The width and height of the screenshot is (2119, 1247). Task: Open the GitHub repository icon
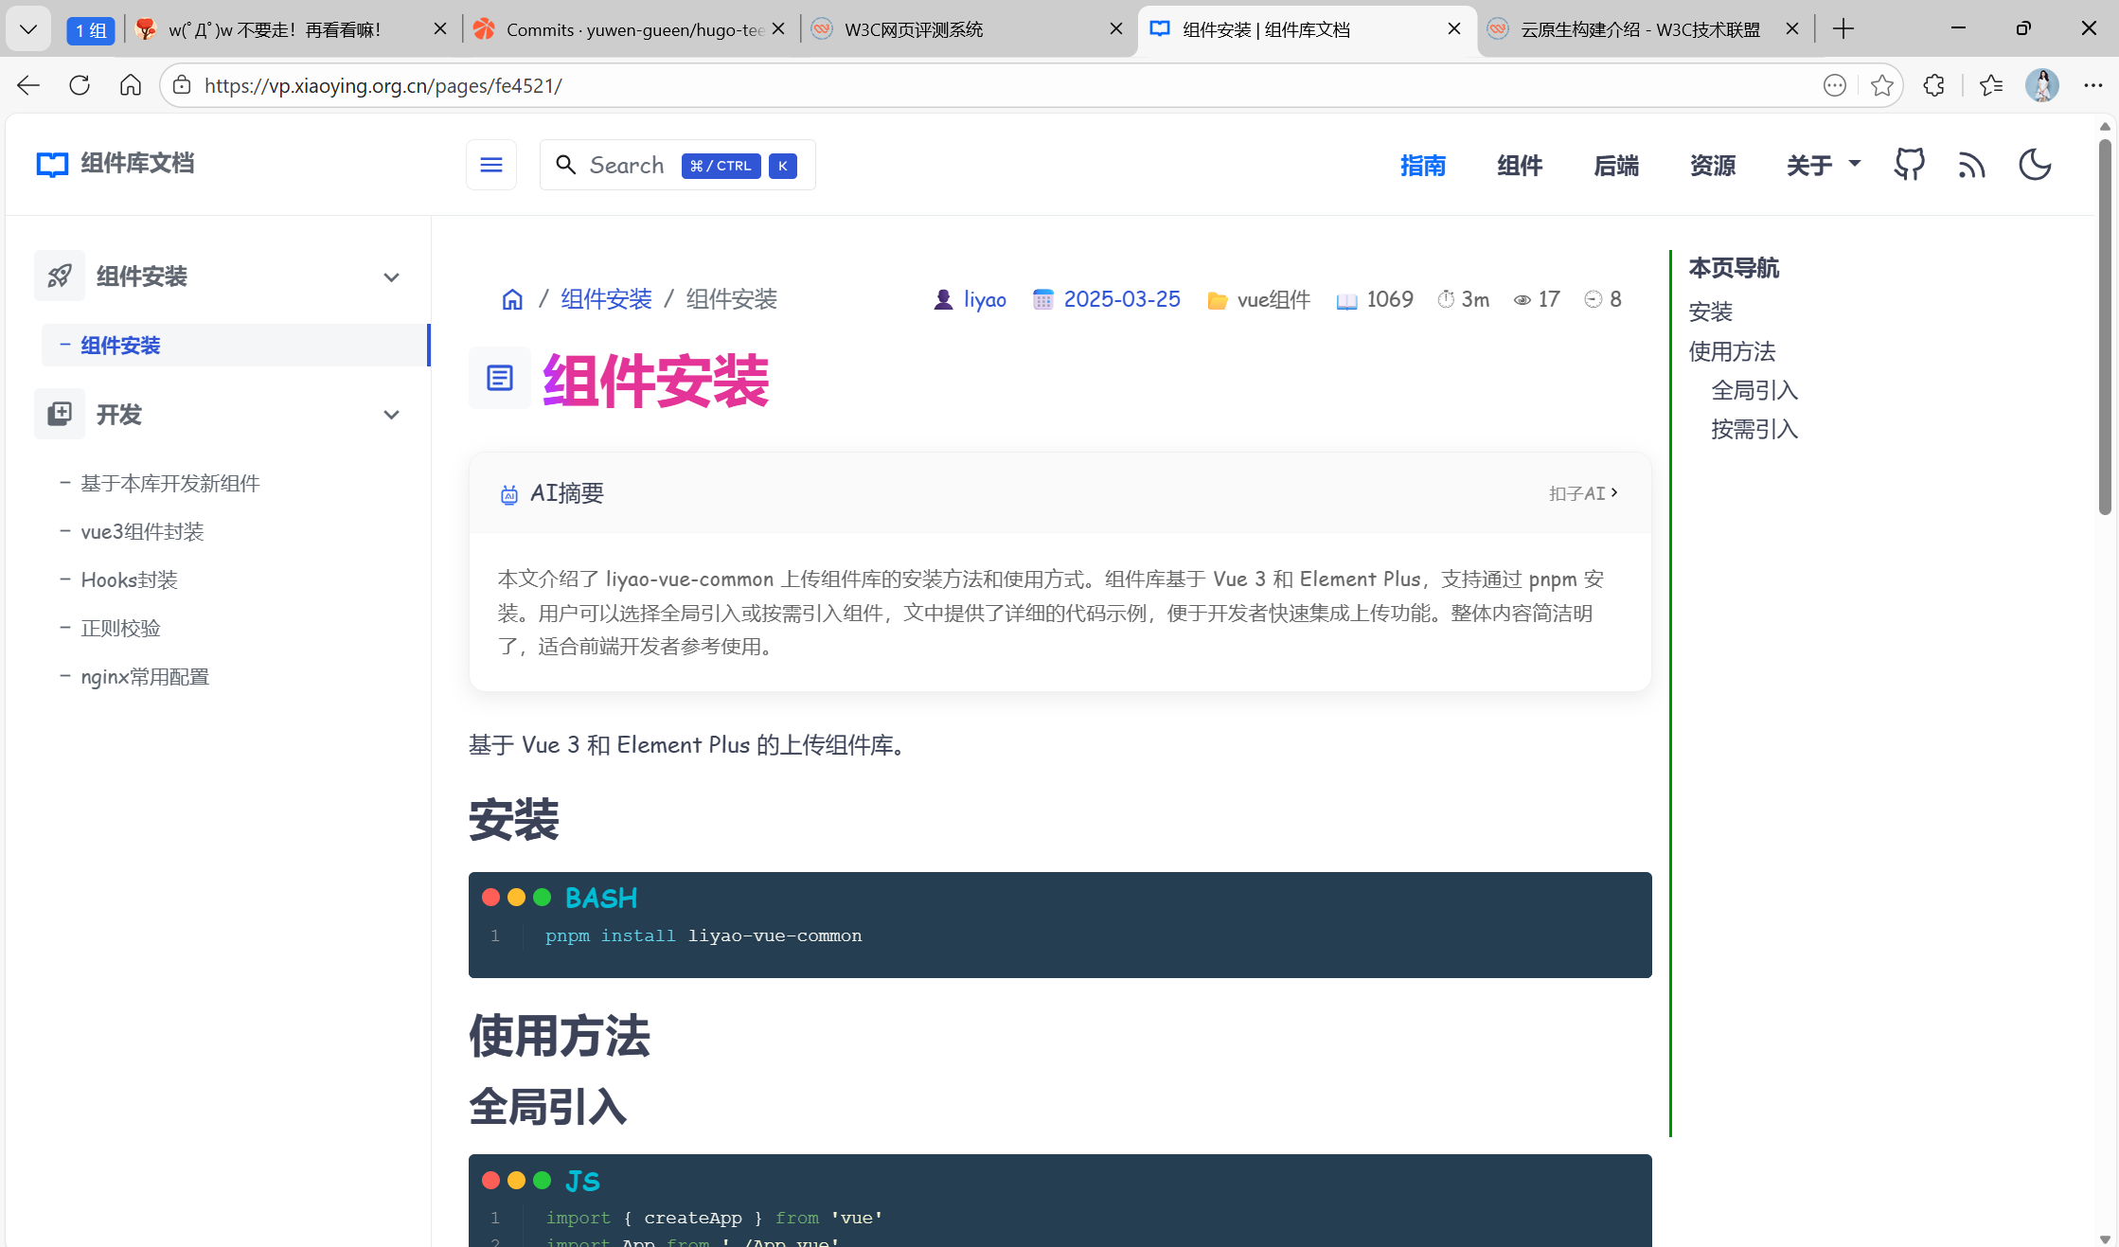point(1909,165)
